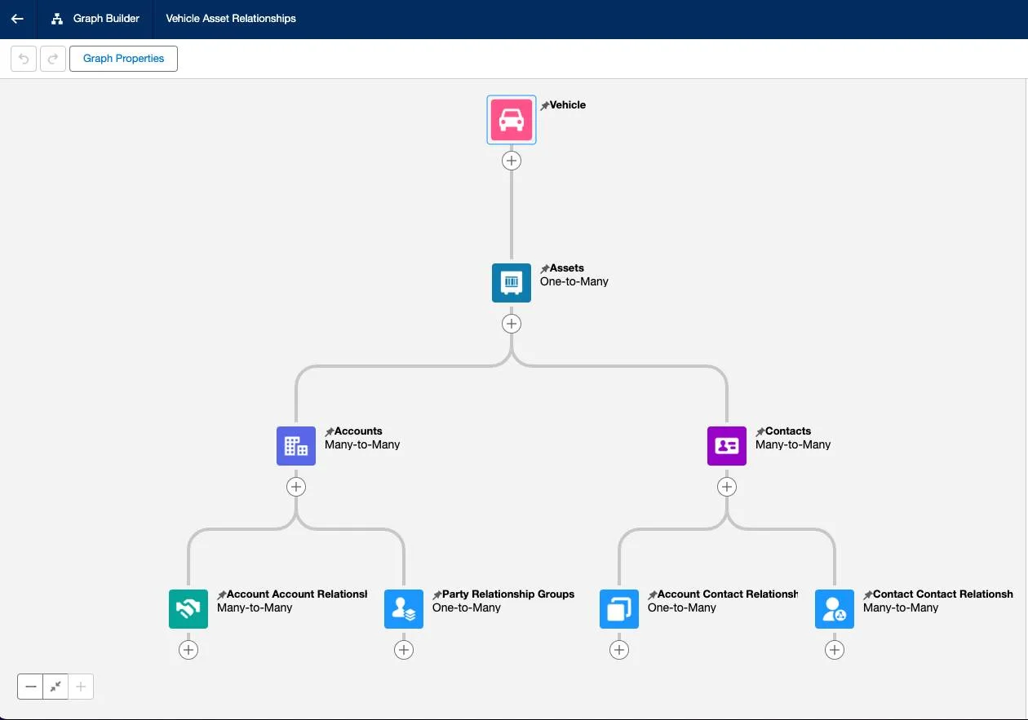Click the pin icon beside Accounts
The height and width of the screenshot is (720, 1028).
329,432
